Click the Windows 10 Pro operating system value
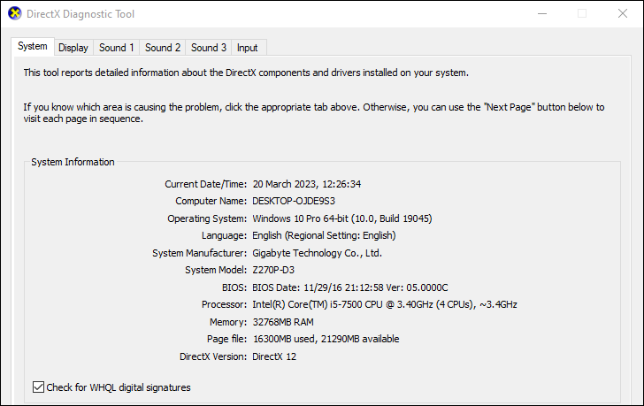644x406 pixels. tap(342, 218)
